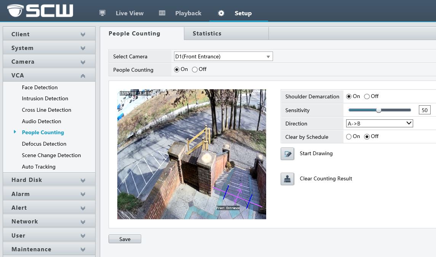Open Cross Line Detection settings

coord(46,110)
